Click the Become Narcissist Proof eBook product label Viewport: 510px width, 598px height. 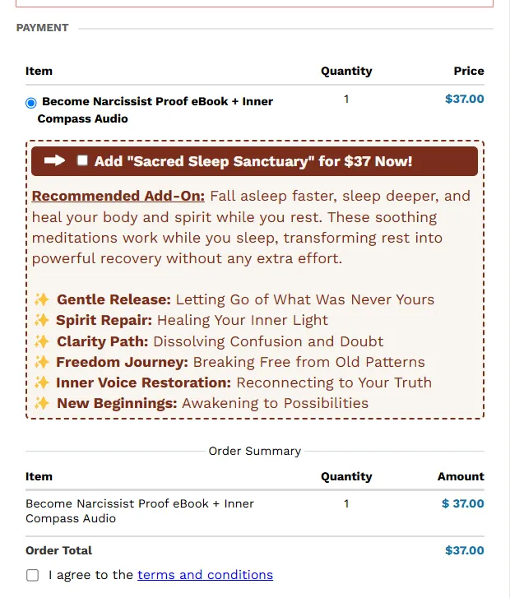pos(155,110)
